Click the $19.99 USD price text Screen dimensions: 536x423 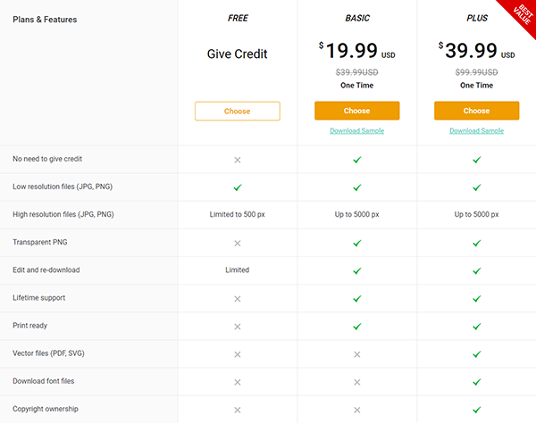(x=356, y=53)
